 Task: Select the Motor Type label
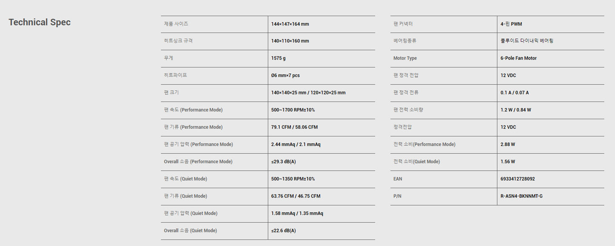pyautogui.click(x=405, y=58)
